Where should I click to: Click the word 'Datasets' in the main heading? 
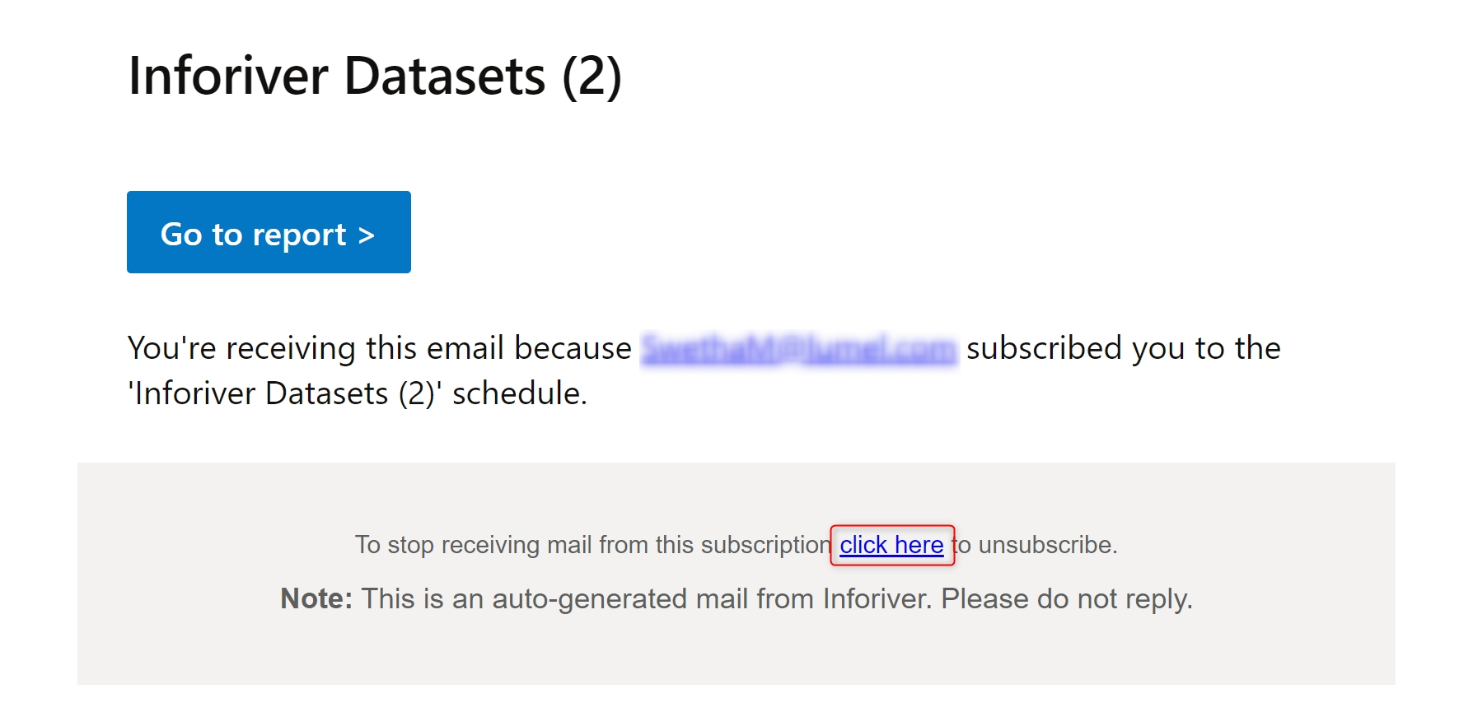(445, 77)
